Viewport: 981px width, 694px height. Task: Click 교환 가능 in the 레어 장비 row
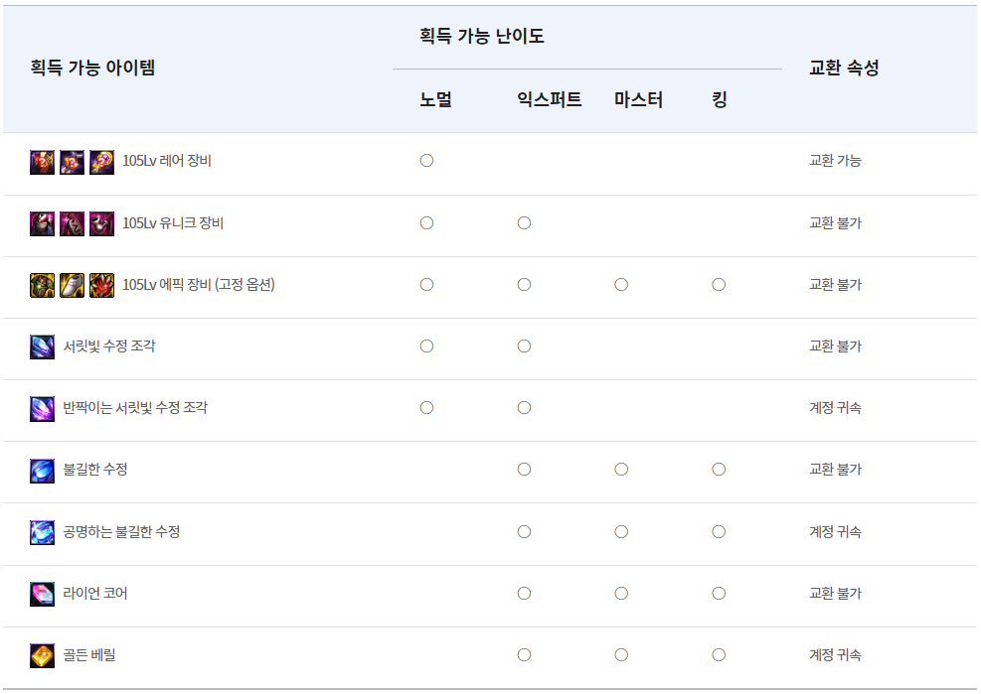tap(835, 161)
